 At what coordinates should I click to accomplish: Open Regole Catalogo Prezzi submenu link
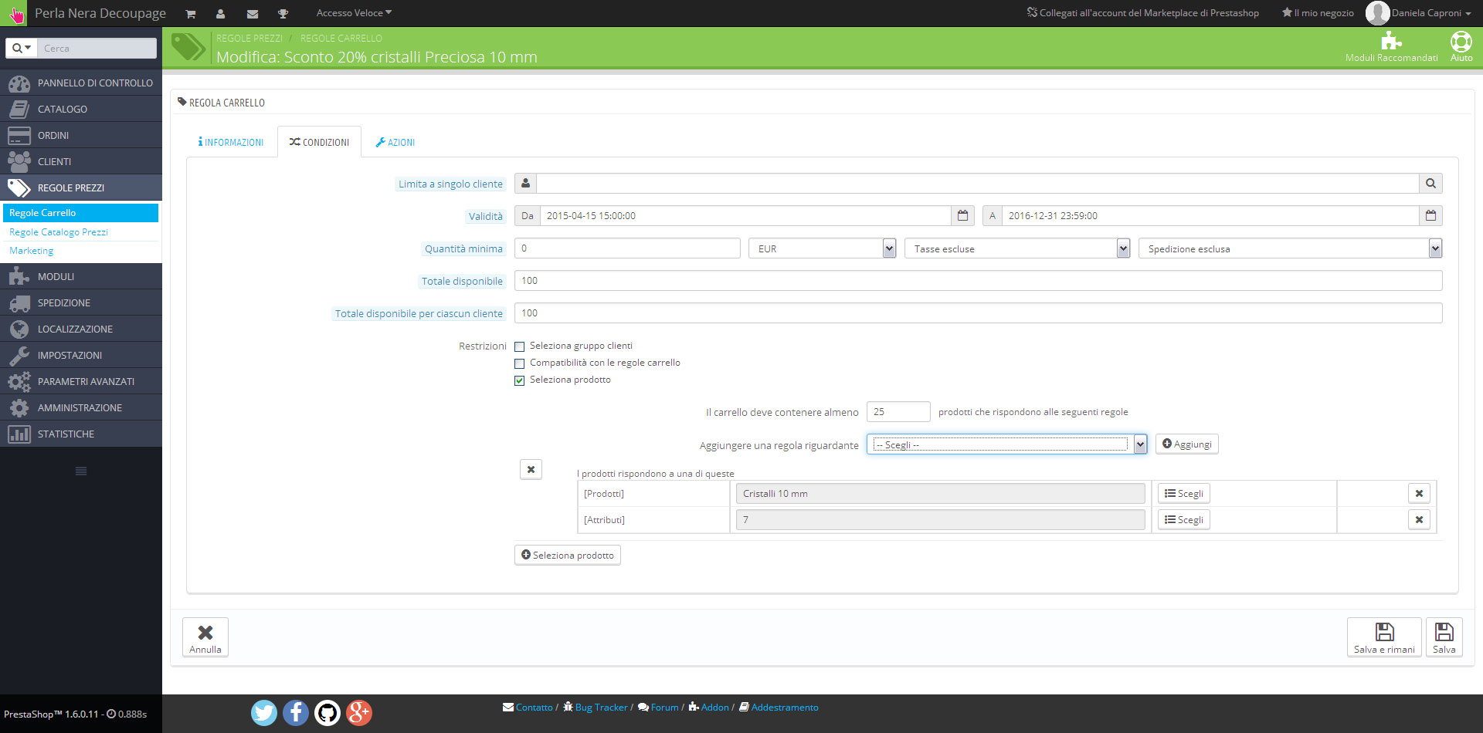(x=59, y=232)
